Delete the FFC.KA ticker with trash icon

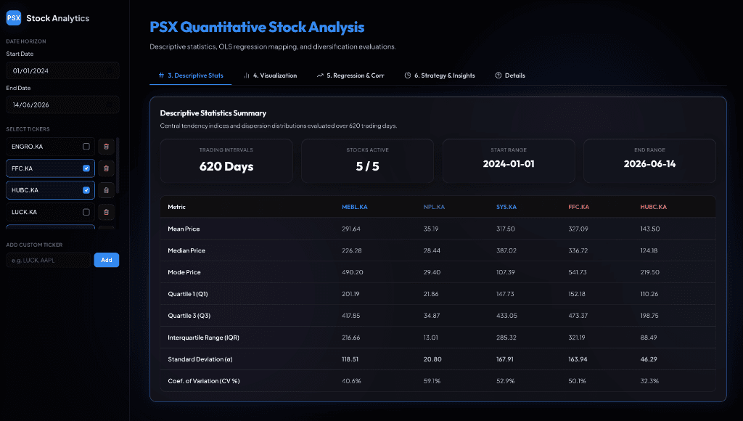tap(106, 168)
